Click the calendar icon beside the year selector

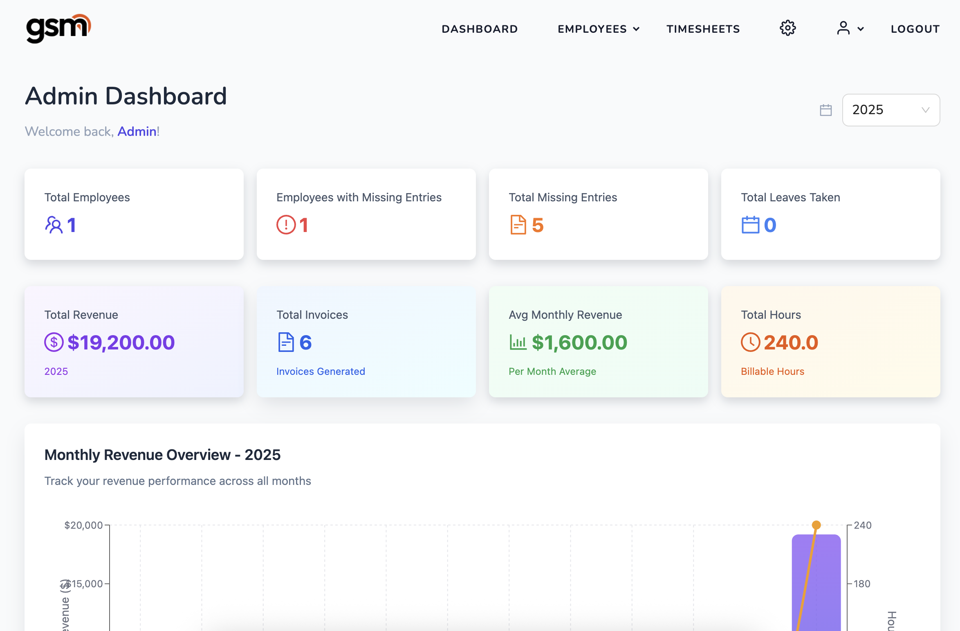point(825,110)
